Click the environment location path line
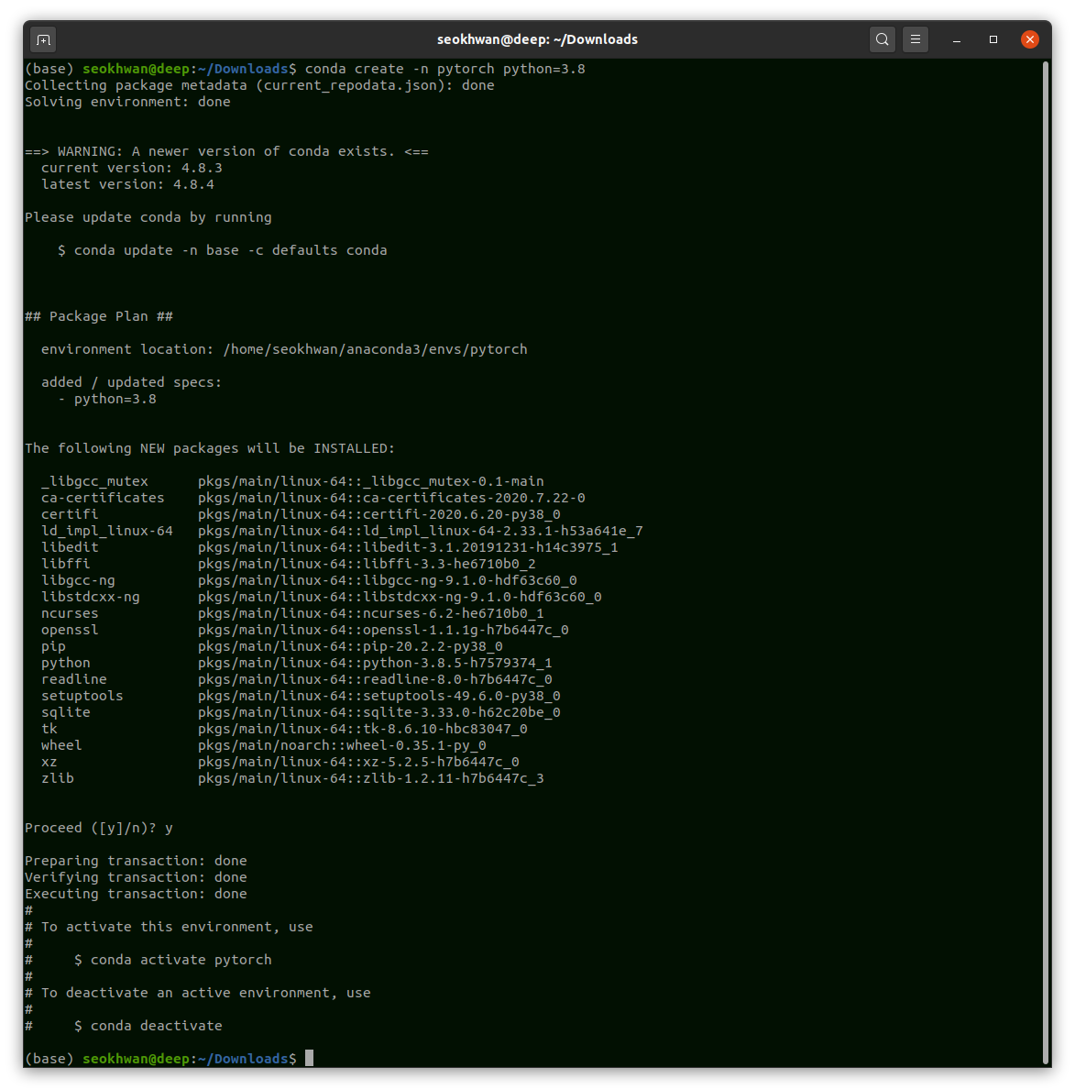Viewport: 1075px width, 1089px height. click(284, 349)
